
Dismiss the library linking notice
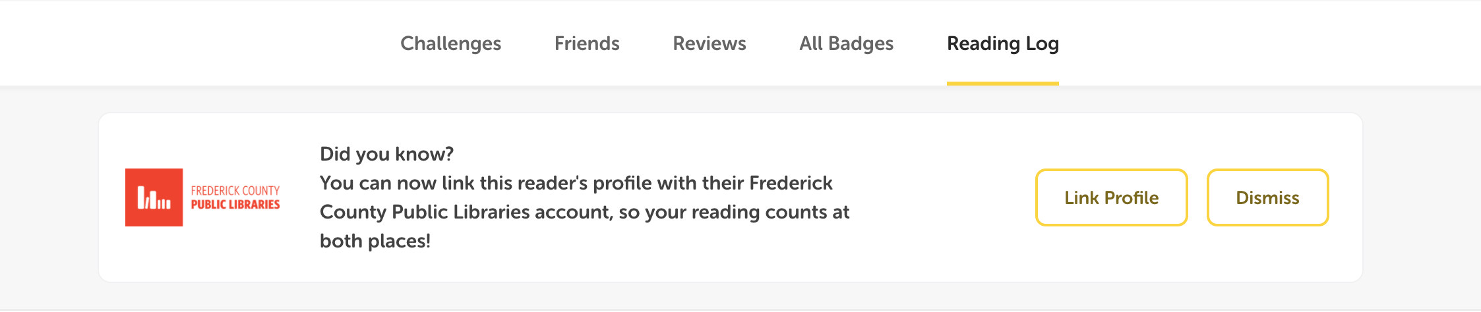[x=1267, y=197]
